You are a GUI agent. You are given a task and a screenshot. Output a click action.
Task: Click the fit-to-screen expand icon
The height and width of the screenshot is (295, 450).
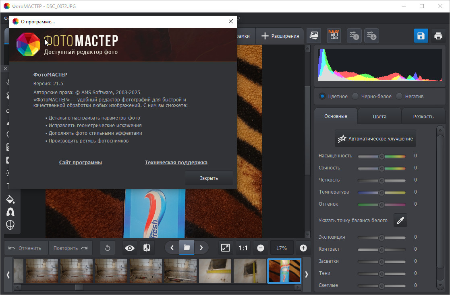226,248
